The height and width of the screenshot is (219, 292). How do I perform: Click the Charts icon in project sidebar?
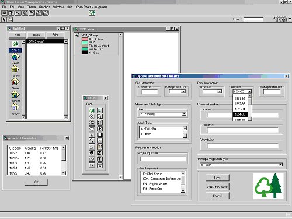pyautogui.click(x=15, y=82)
